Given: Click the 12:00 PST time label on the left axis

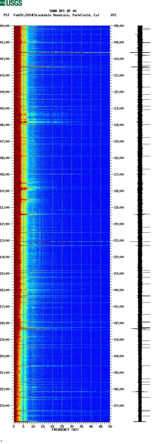Looking at the screenshot, I should (x=5, y=224).
